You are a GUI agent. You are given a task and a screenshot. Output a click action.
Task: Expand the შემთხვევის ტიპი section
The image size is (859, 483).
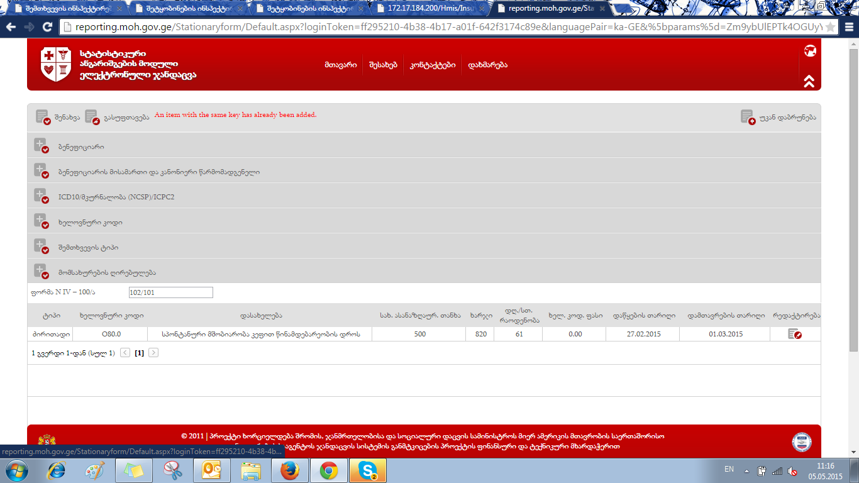pos(42,247)
